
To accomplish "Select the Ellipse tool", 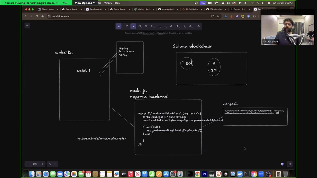I will tap(152, 26).
